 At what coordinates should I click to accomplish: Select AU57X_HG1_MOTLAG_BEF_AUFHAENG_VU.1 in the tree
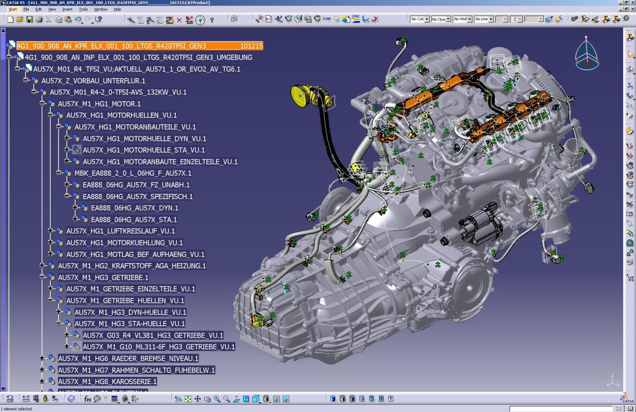pyautogui.click(x=135, y=254)
